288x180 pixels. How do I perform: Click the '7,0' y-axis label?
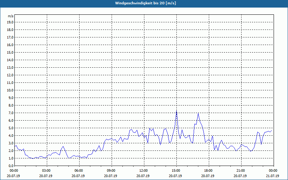tap(11, 113)
